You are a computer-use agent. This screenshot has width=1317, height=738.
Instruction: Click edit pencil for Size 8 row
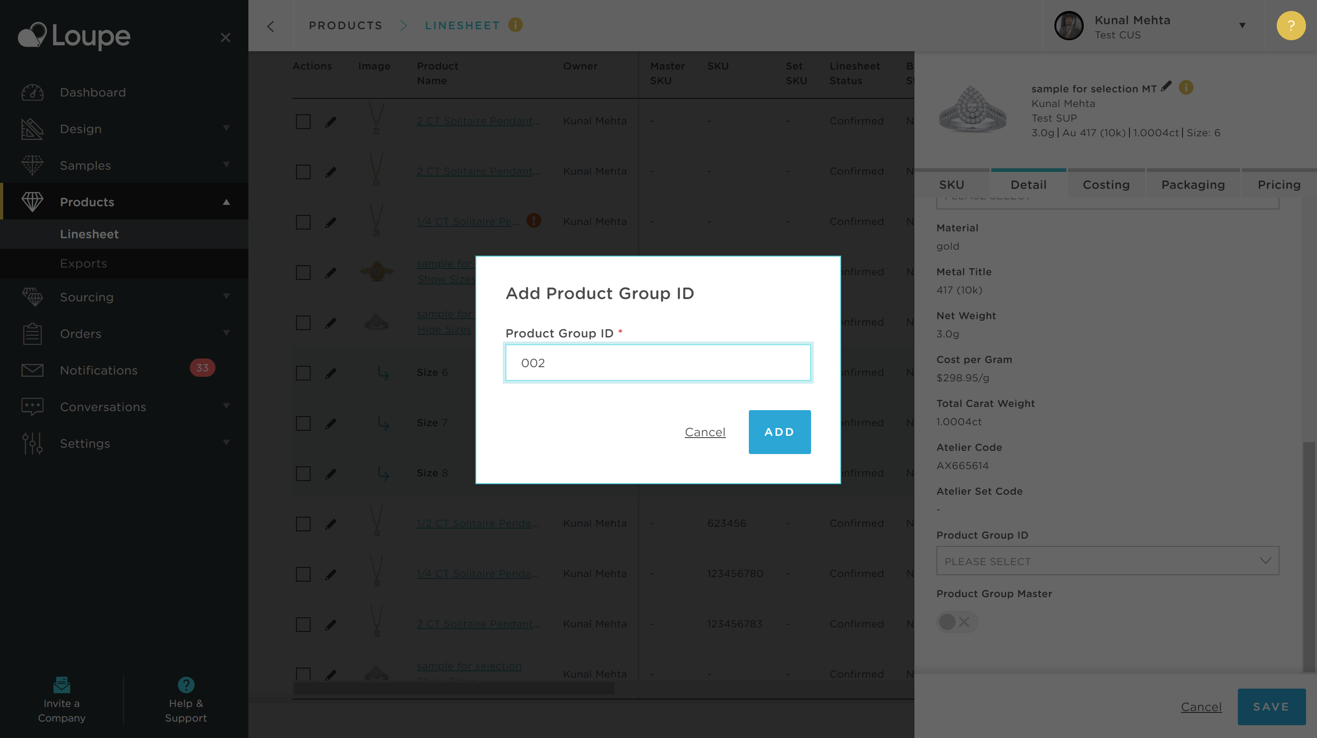pyautogui.click(x=331, y=474)
